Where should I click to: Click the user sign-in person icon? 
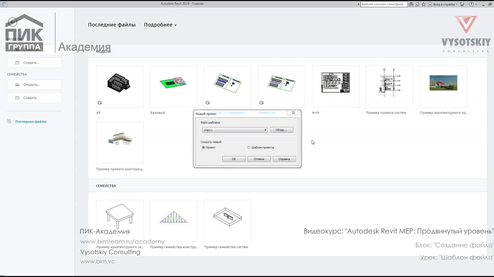tap(430, 4)
